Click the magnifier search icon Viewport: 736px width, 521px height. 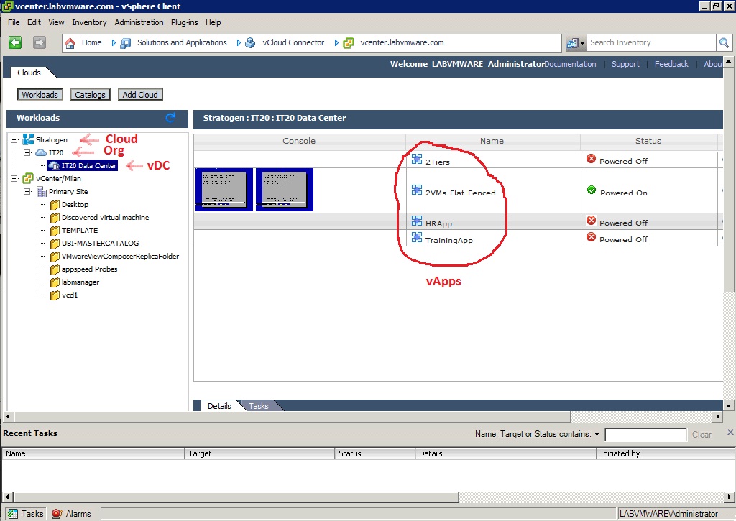[x=724, y=43]
